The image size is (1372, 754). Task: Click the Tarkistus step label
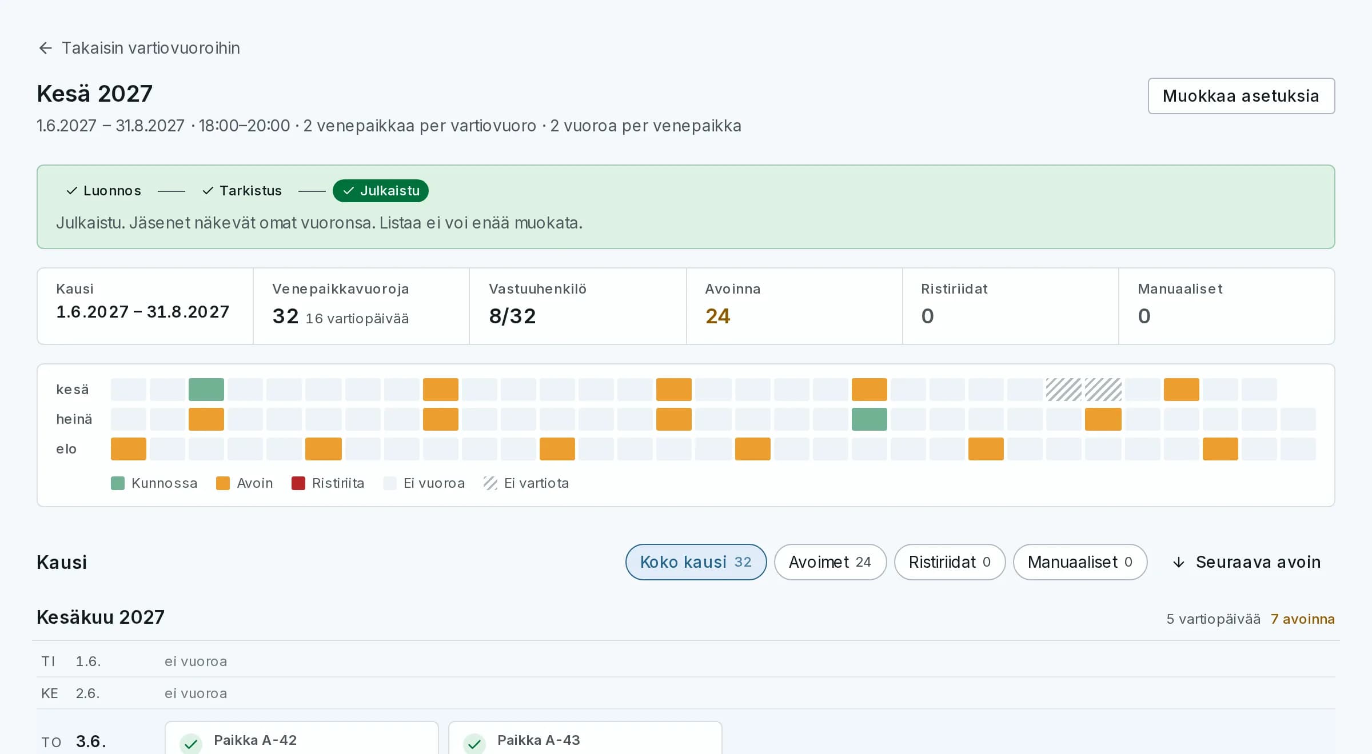(250, 191)
